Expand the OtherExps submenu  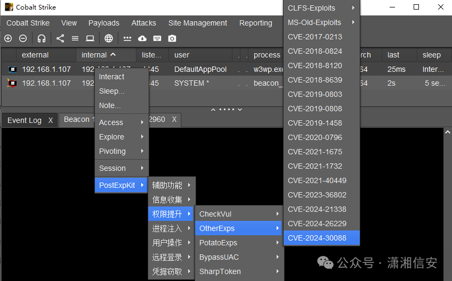coord(238,228)
